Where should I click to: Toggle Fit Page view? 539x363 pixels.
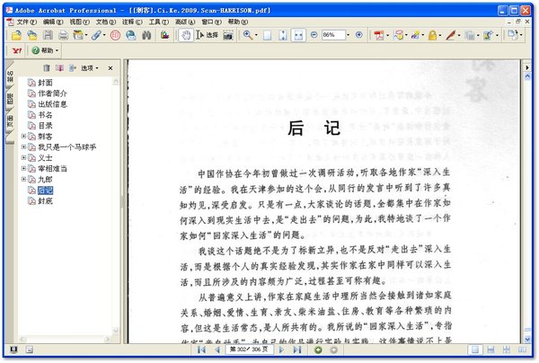pos(283,35)
